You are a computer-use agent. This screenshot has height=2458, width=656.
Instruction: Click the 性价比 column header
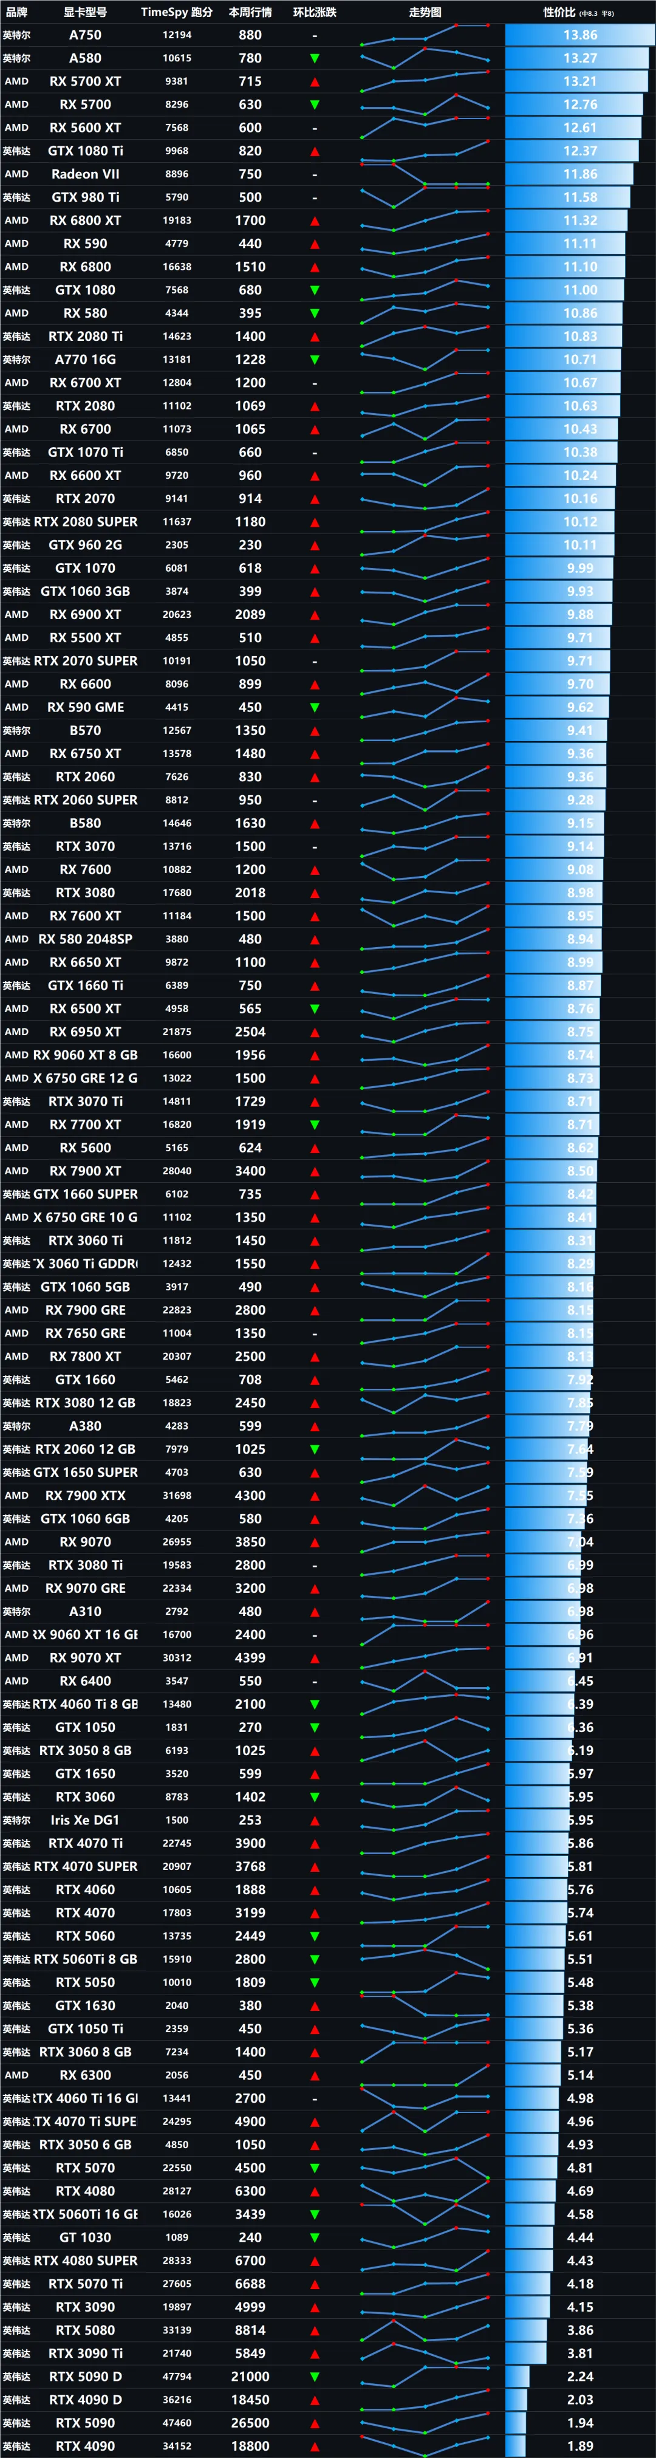tap(579, 12)
